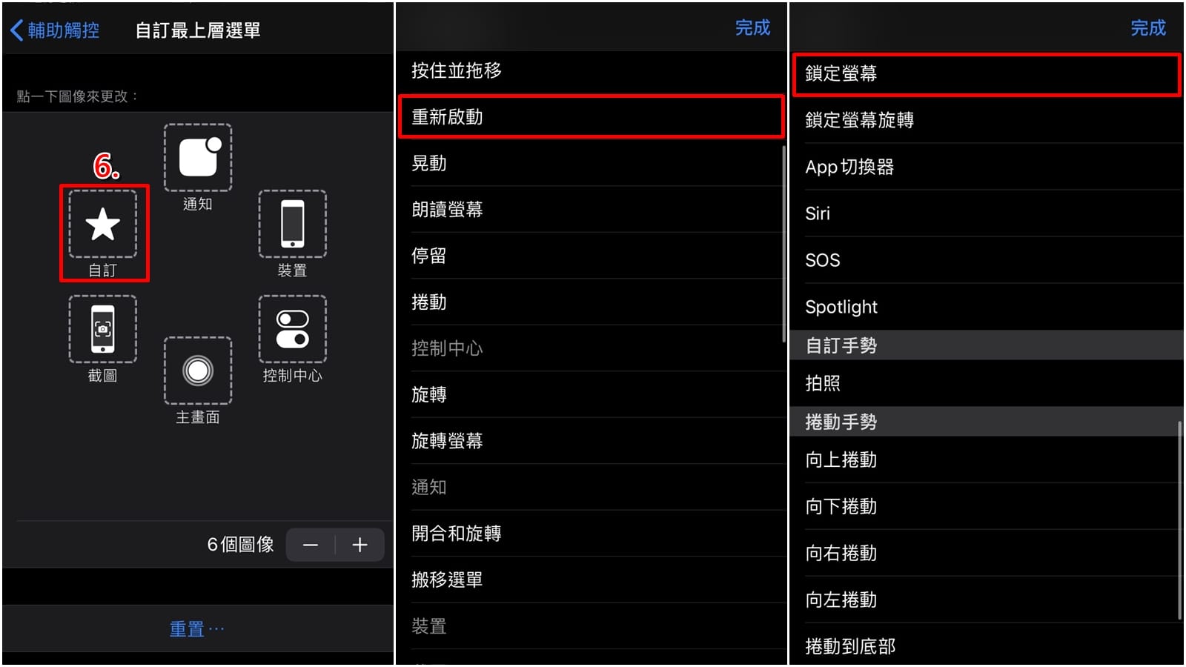Tap the 通知 notification icon
The image size is (1186, 667).
click(x=198, y=157)
